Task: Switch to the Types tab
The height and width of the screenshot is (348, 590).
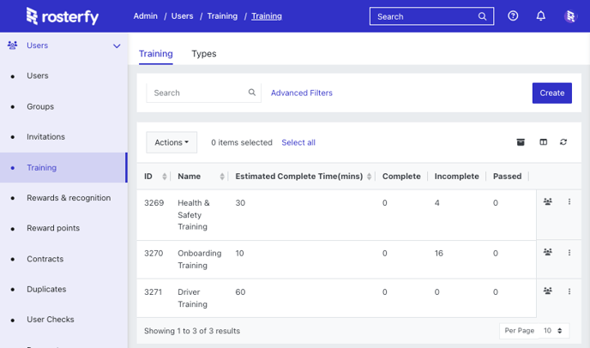Action: click(204, 54)
